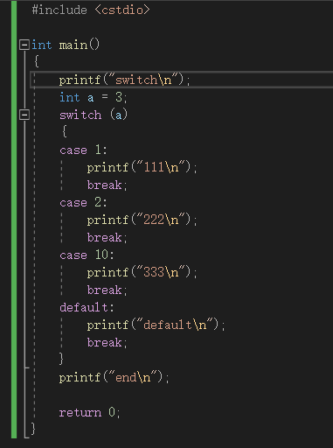Click the case 10 label
Viewport: 333px width, 448px height.
[87, 255]
